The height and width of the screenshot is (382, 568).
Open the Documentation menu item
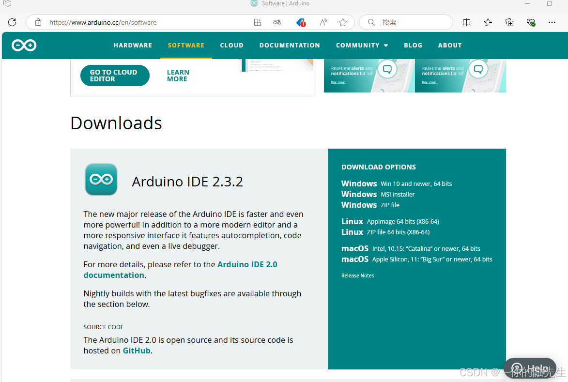point(290,45)
